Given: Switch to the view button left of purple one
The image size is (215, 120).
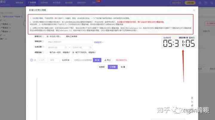Looking at the screenshot, I should pos(102,67).
